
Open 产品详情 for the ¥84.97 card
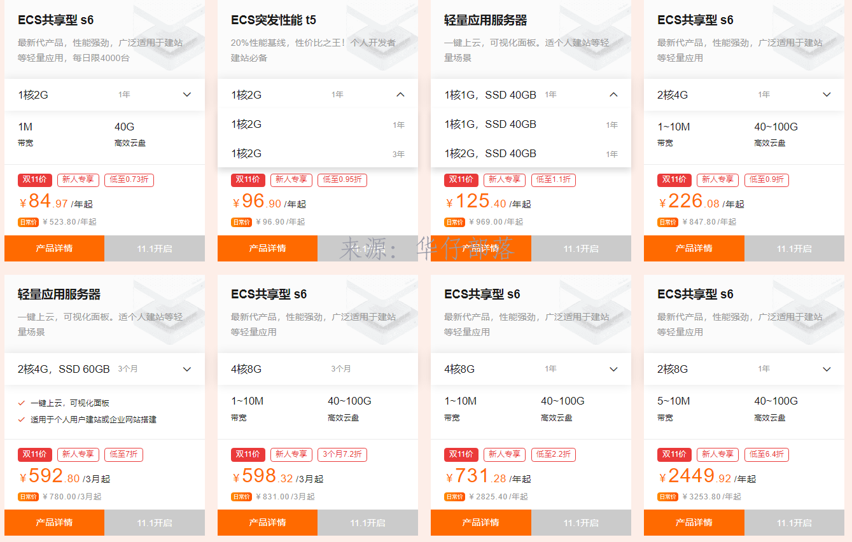coord(54,248)
